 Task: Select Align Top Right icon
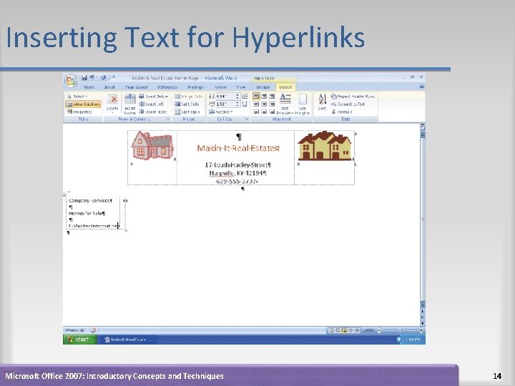coord(272,96)
